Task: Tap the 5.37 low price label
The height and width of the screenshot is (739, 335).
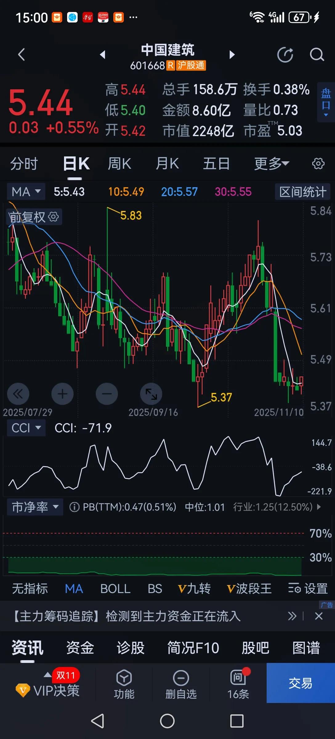Action: click(x=221, y=397)
